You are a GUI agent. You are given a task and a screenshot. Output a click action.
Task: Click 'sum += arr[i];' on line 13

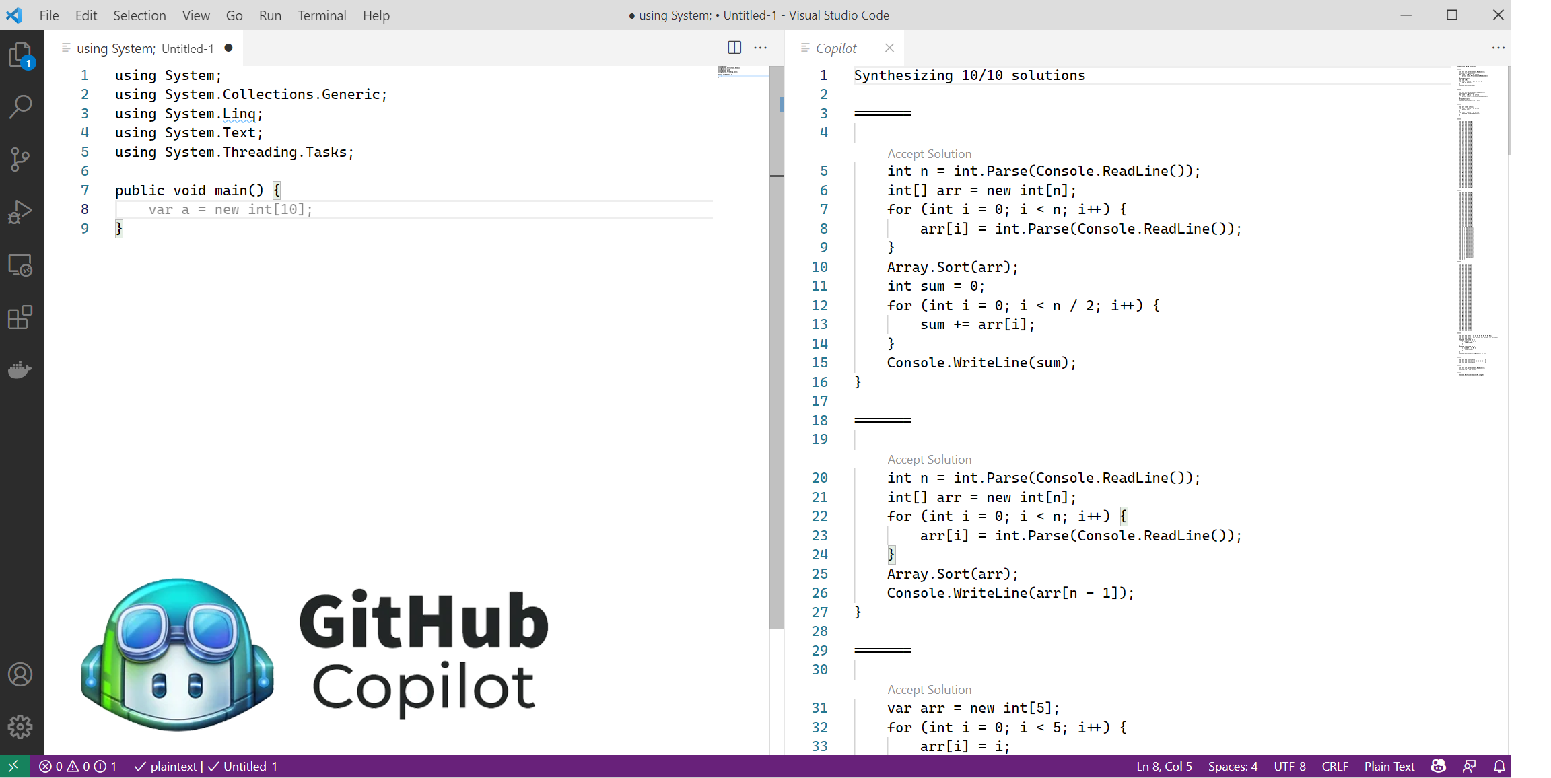pos(977,324)
